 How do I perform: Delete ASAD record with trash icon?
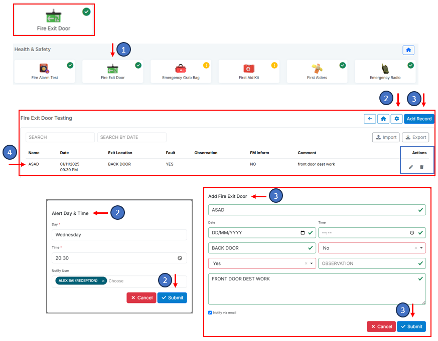pos(421,167)
